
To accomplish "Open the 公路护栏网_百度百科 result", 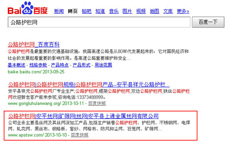I will point(34,44).
